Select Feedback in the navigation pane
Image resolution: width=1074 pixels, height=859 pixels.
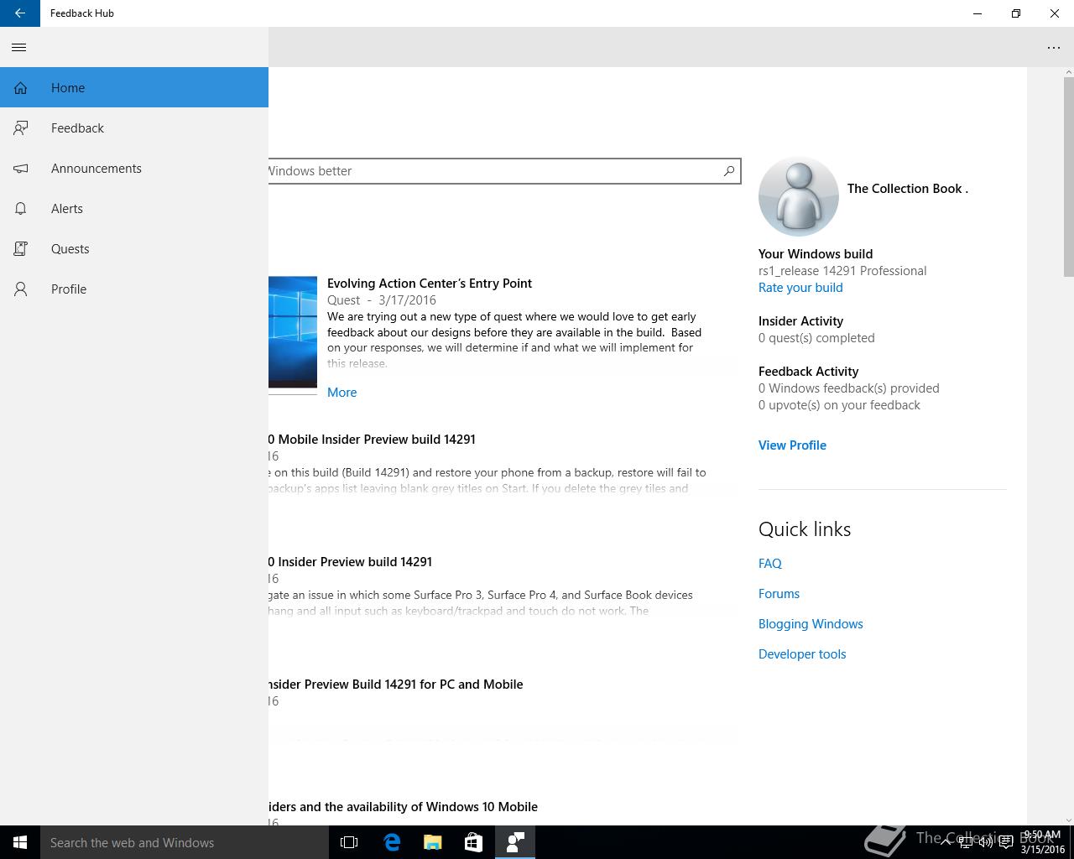[x=134, y=128]
